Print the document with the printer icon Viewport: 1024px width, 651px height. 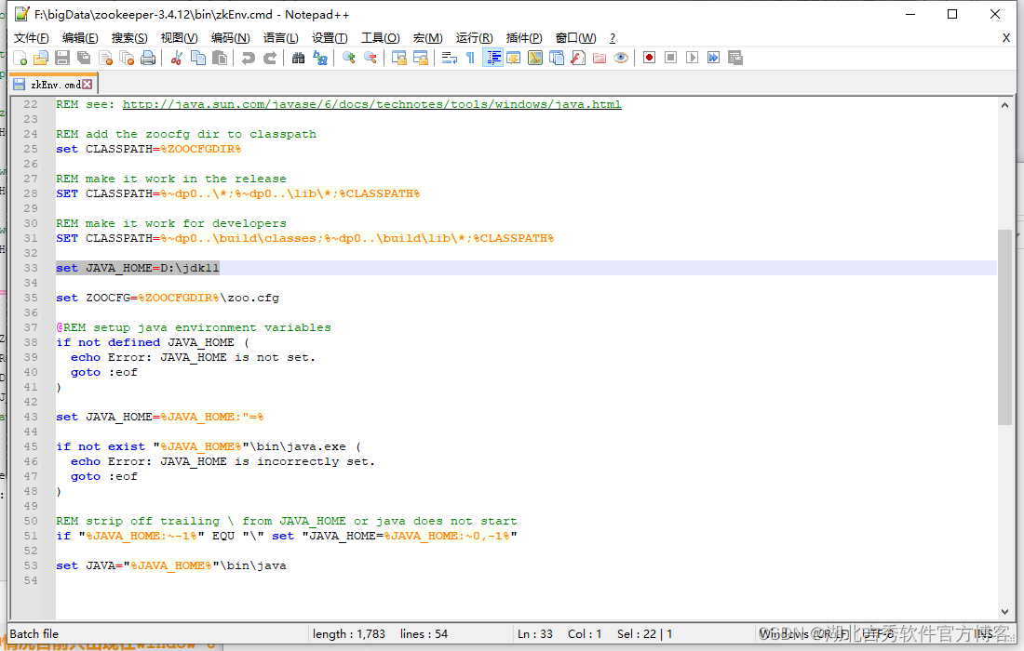point(148,58)
